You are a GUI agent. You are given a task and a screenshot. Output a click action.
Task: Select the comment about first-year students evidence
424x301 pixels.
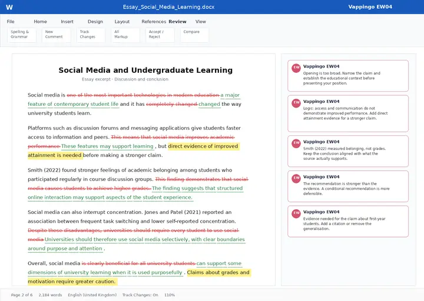tap(348, 222)
